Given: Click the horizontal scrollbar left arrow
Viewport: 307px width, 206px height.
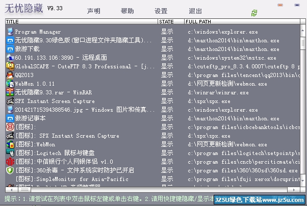Looking at the screenshot, I should [x=12, y=190].
